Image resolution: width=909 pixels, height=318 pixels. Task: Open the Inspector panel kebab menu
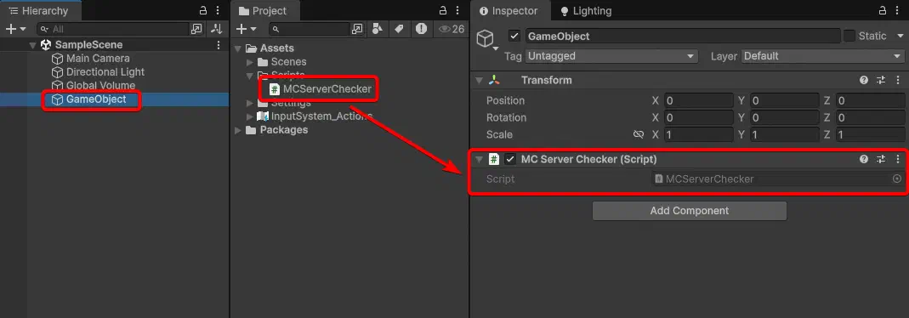pos(898,10)
